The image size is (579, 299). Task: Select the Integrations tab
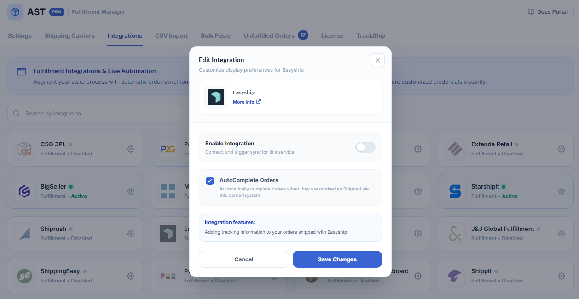coord(125,35)
